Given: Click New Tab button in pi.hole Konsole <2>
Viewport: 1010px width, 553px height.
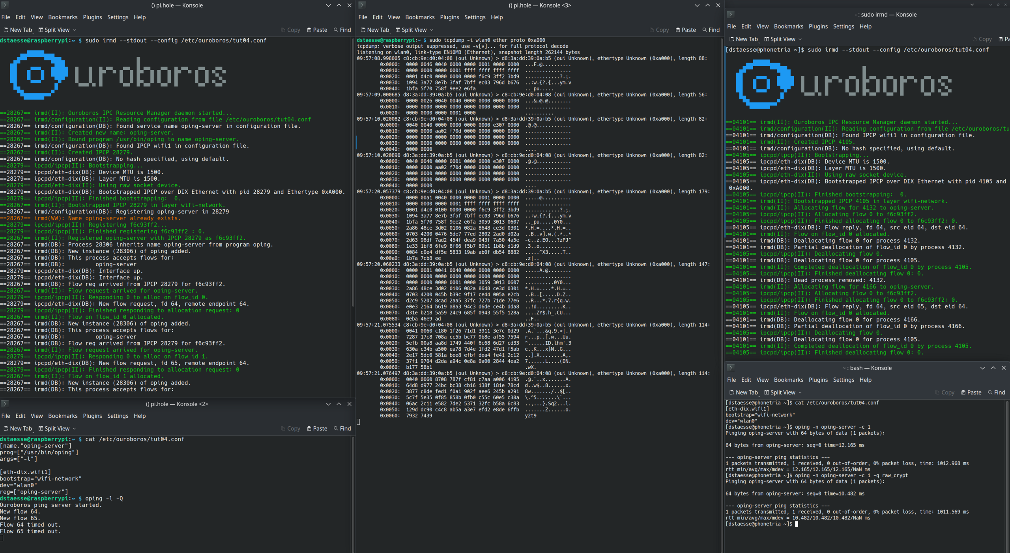Looking at the screenshot, I should coord(18,429).
